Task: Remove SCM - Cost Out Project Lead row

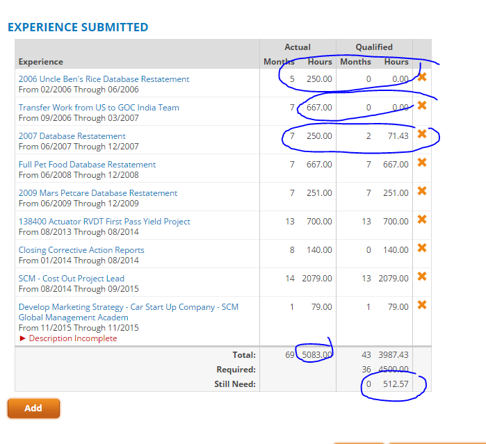Action: [x=422, y=277]
